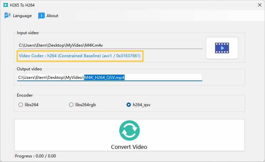
Task: Click the blue info icon beside About
Action: pos(41,16)
